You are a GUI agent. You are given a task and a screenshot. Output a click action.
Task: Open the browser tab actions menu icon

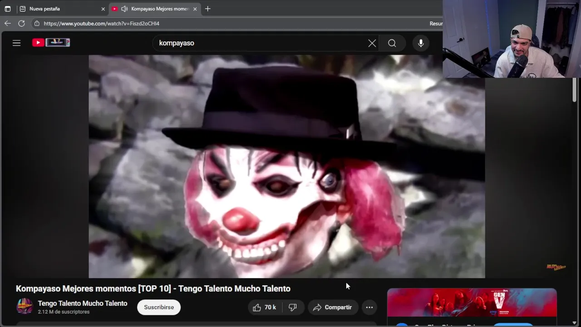click(7, 9)
